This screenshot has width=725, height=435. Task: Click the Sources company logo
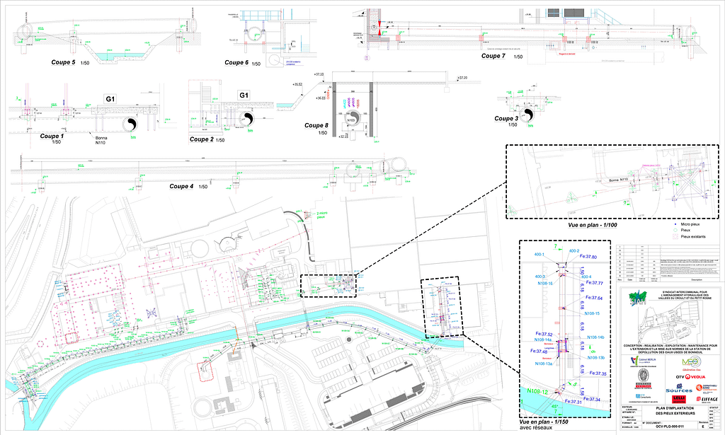678,390
